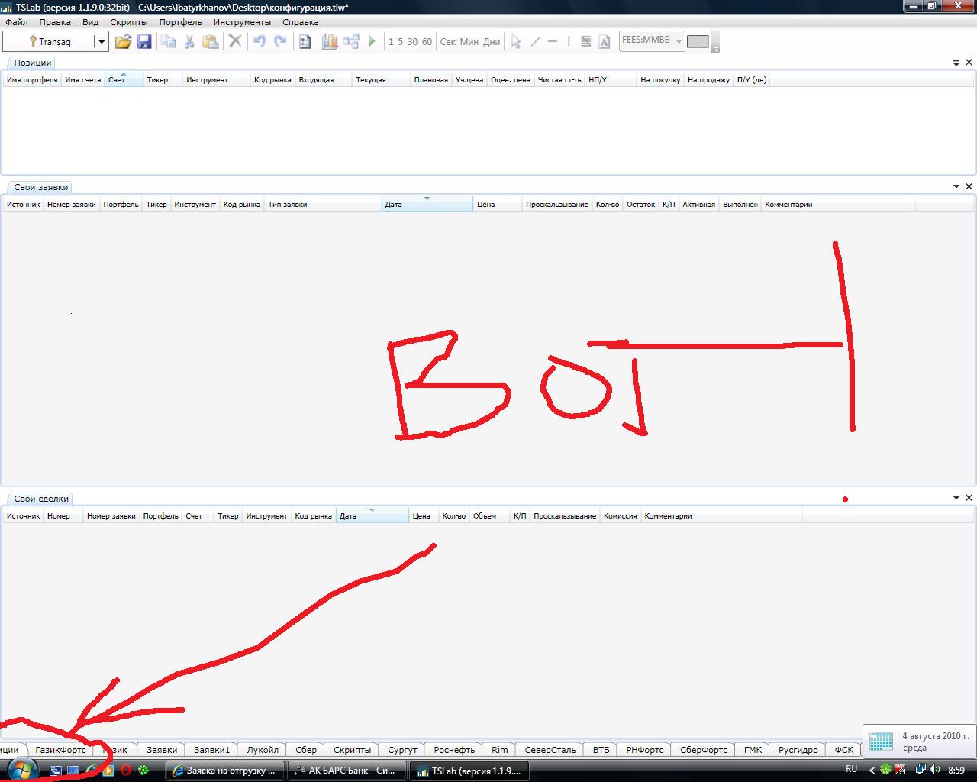Close the Позиции panel
Image resolution: width=977 pixels, height=782 pixels.
pos(969,63)
